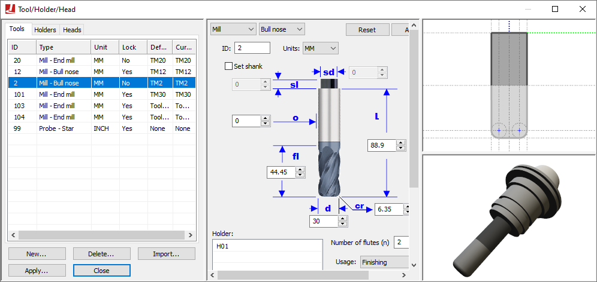Click the scroll up arrow of tool settings panel
The width and height of the screenshot is (597, 282).
pyautogui.click(x=414, y=26)
